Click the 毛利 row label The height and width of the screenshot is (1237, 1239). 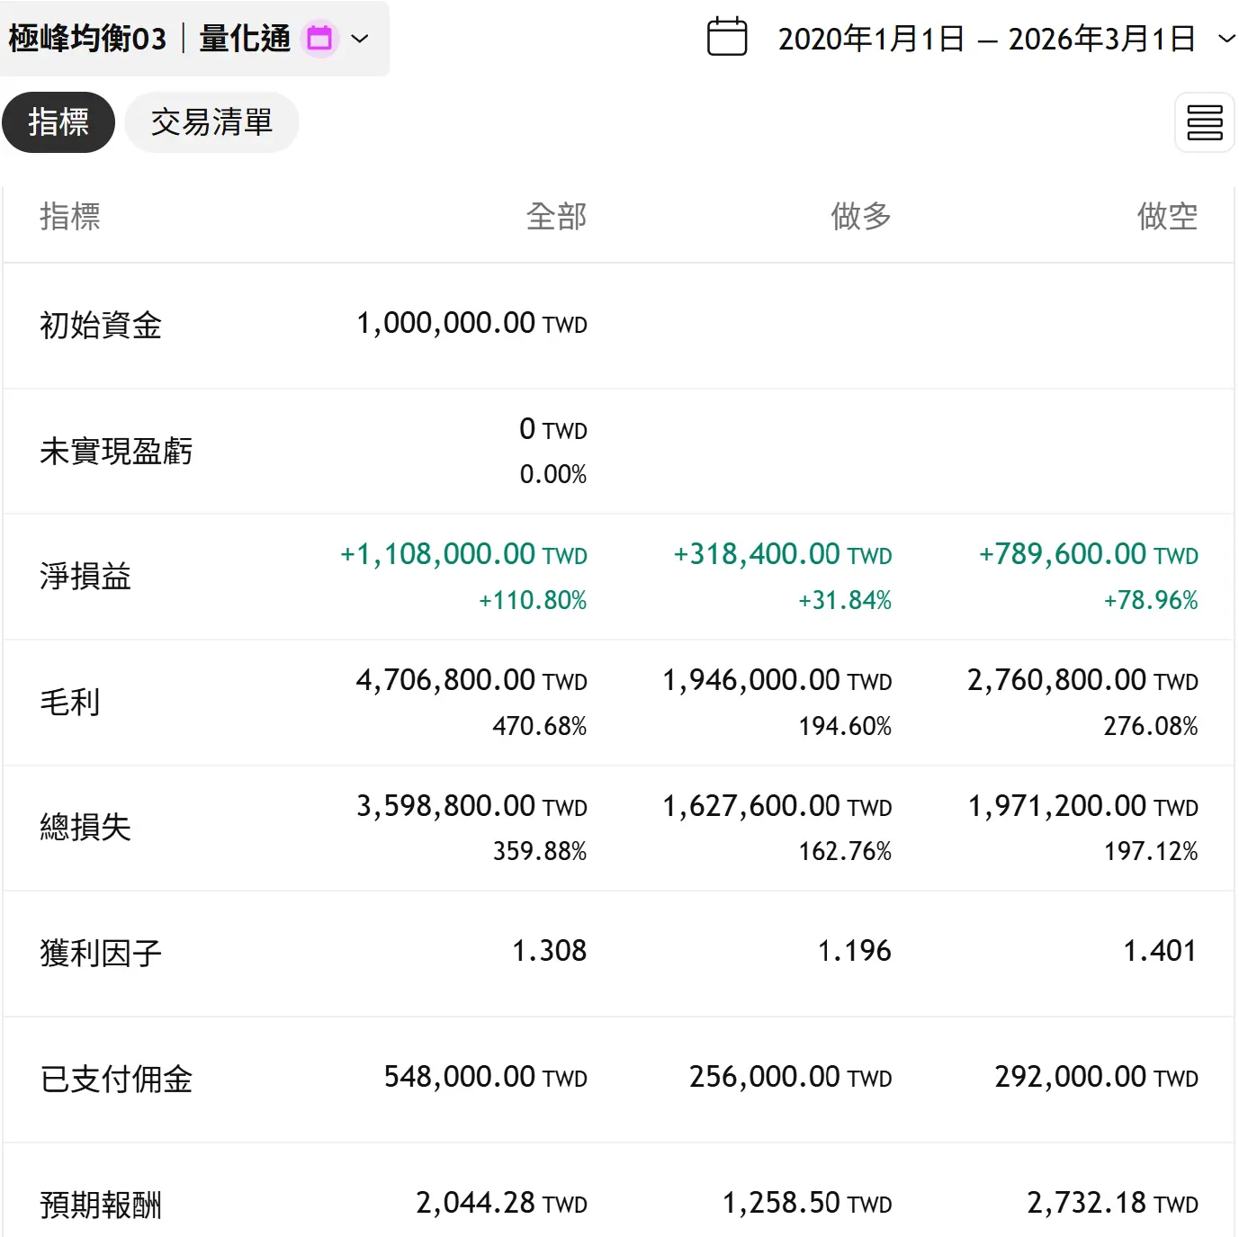pos(70,703)
